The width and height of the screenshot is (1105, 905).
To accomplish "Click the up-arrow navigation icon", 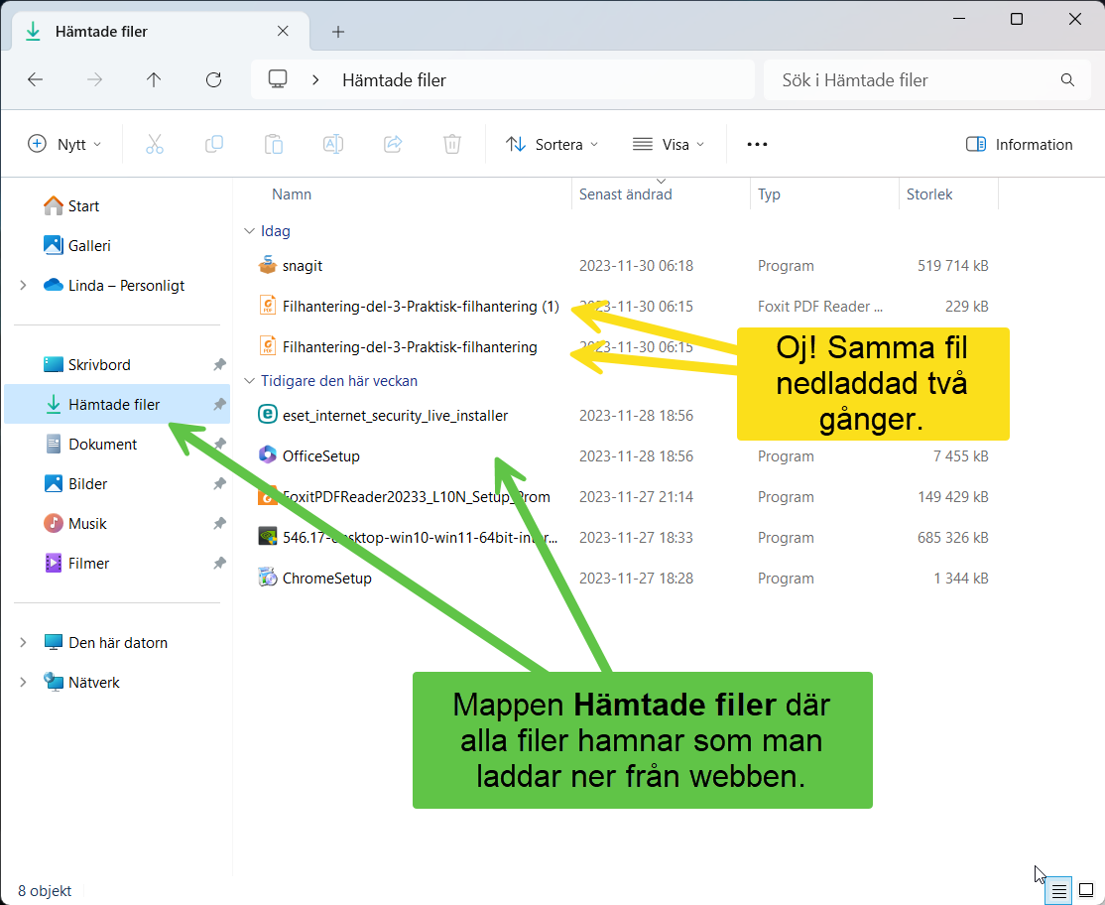I will (x=154, y=79).
